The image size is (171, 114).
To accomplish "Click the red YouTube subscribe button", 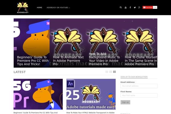I will (148, 7).
